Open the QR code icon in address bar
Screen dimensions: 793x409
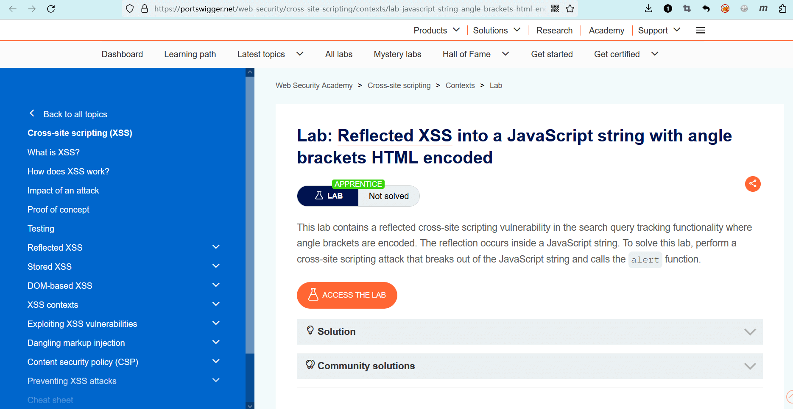[555, 8]
